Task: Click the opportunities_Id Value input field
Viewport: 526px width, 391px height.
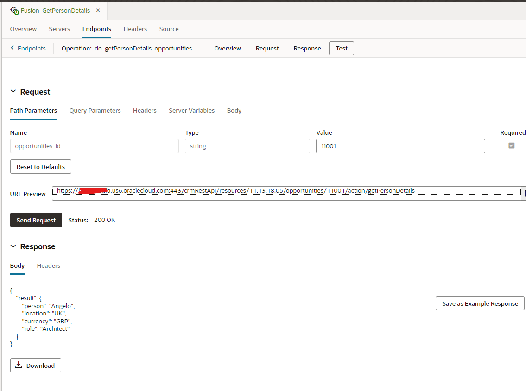Action: pyautogui.click(x=400, y=146)
